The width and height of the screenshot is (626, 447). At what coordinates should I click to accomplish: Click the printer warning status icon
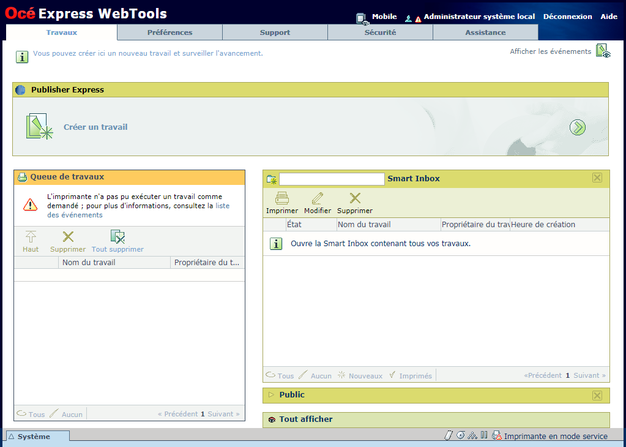(x=497, y=436)
